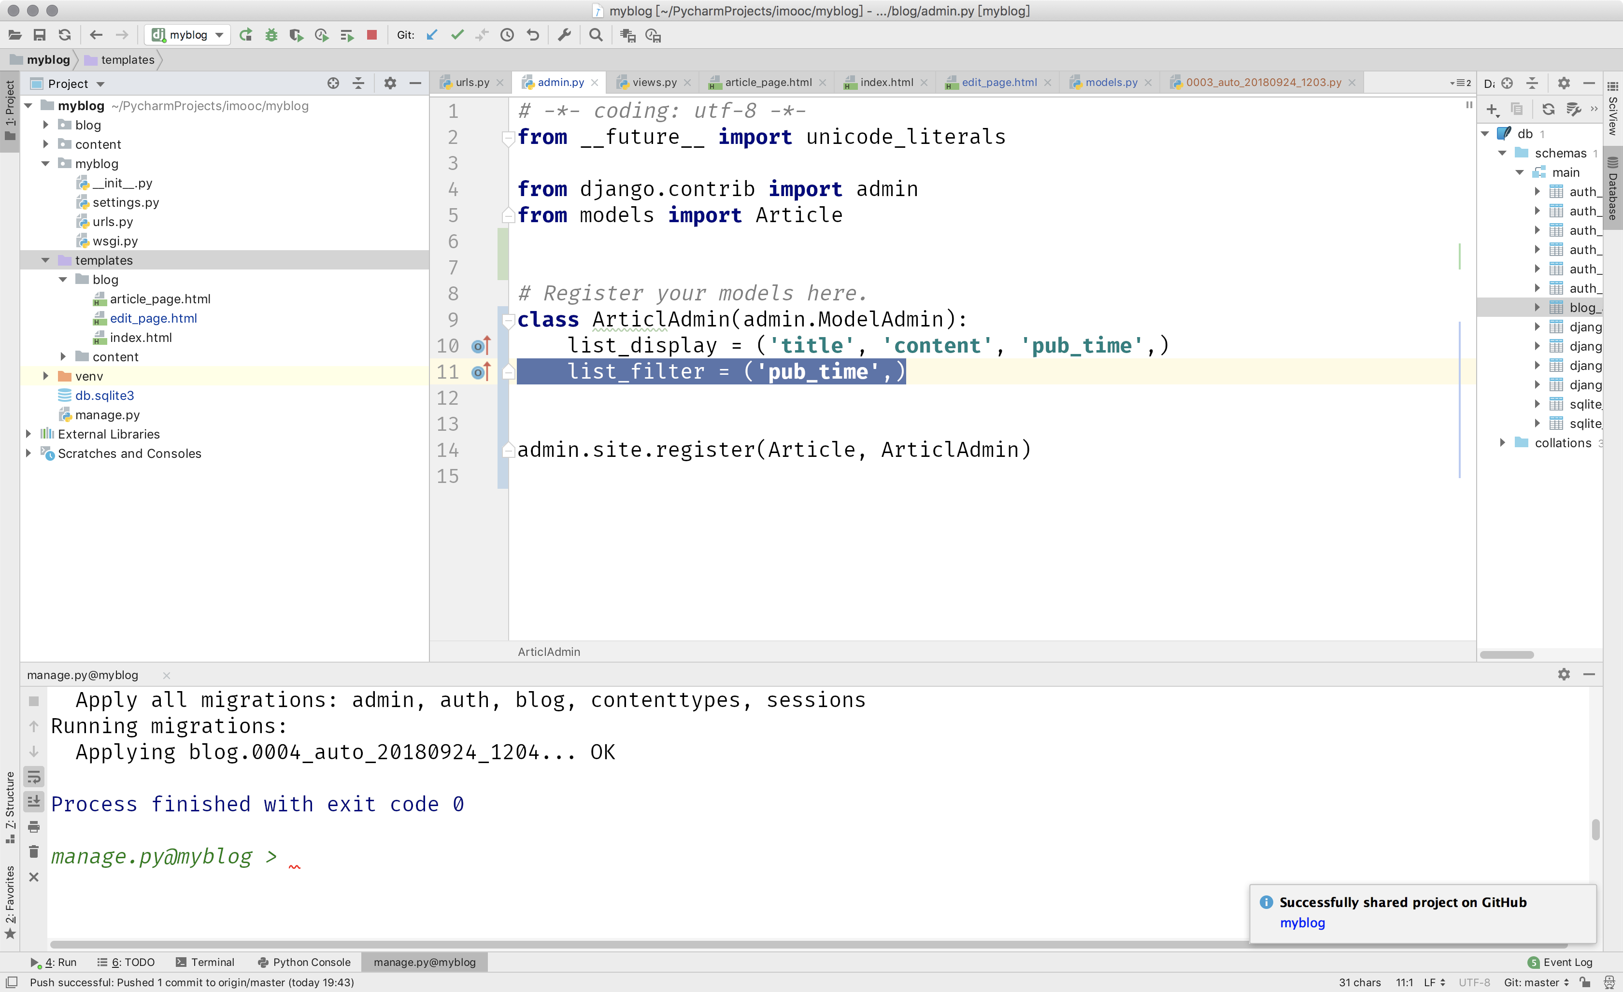Open Show History clock icon
1623x992 pixels.
(507, 35)
